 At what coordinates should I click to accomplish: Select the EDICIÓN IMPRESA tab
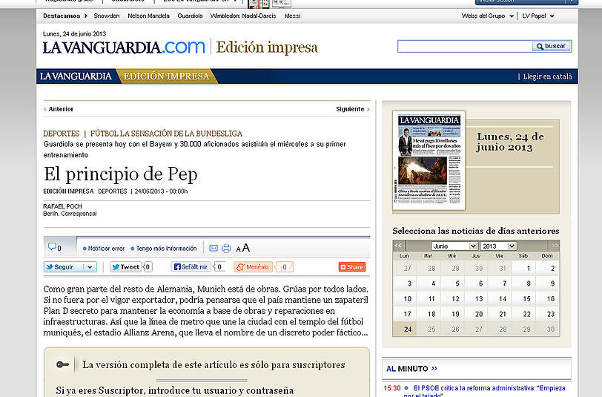tap(166, 76)
